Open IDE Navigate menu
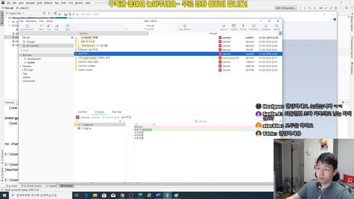Screen dimensions: 354x199 click(x=30, y=3)
